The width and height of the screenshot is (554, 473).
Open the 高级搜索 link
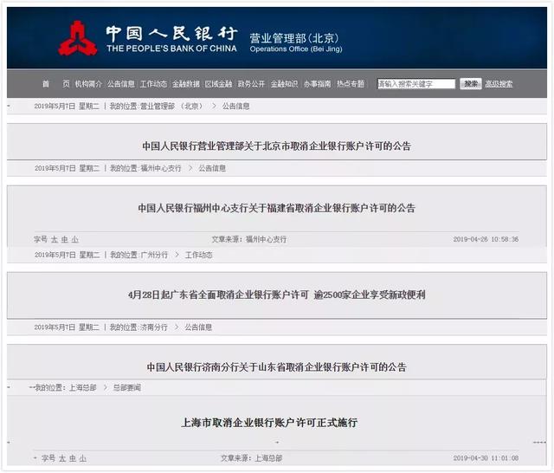click(x=499, y=84)
